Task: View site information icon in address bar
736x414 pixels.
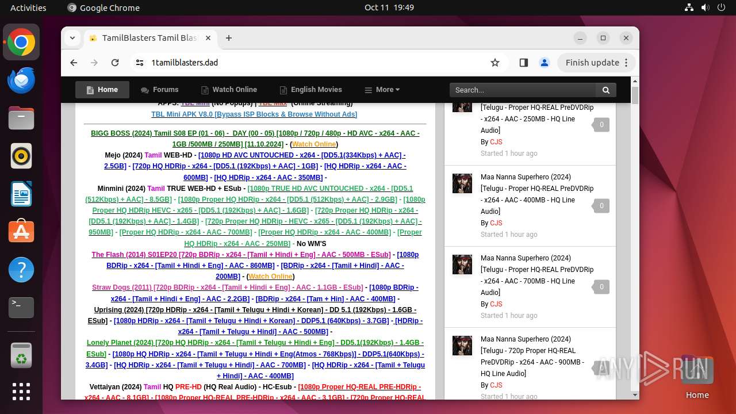Action: point(140,63)
